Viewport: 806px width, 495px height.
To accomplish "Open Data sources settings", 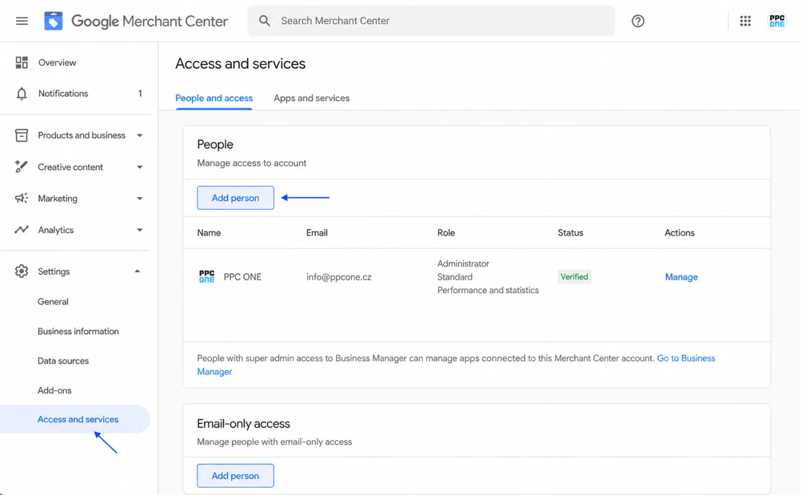I will 63,361.
